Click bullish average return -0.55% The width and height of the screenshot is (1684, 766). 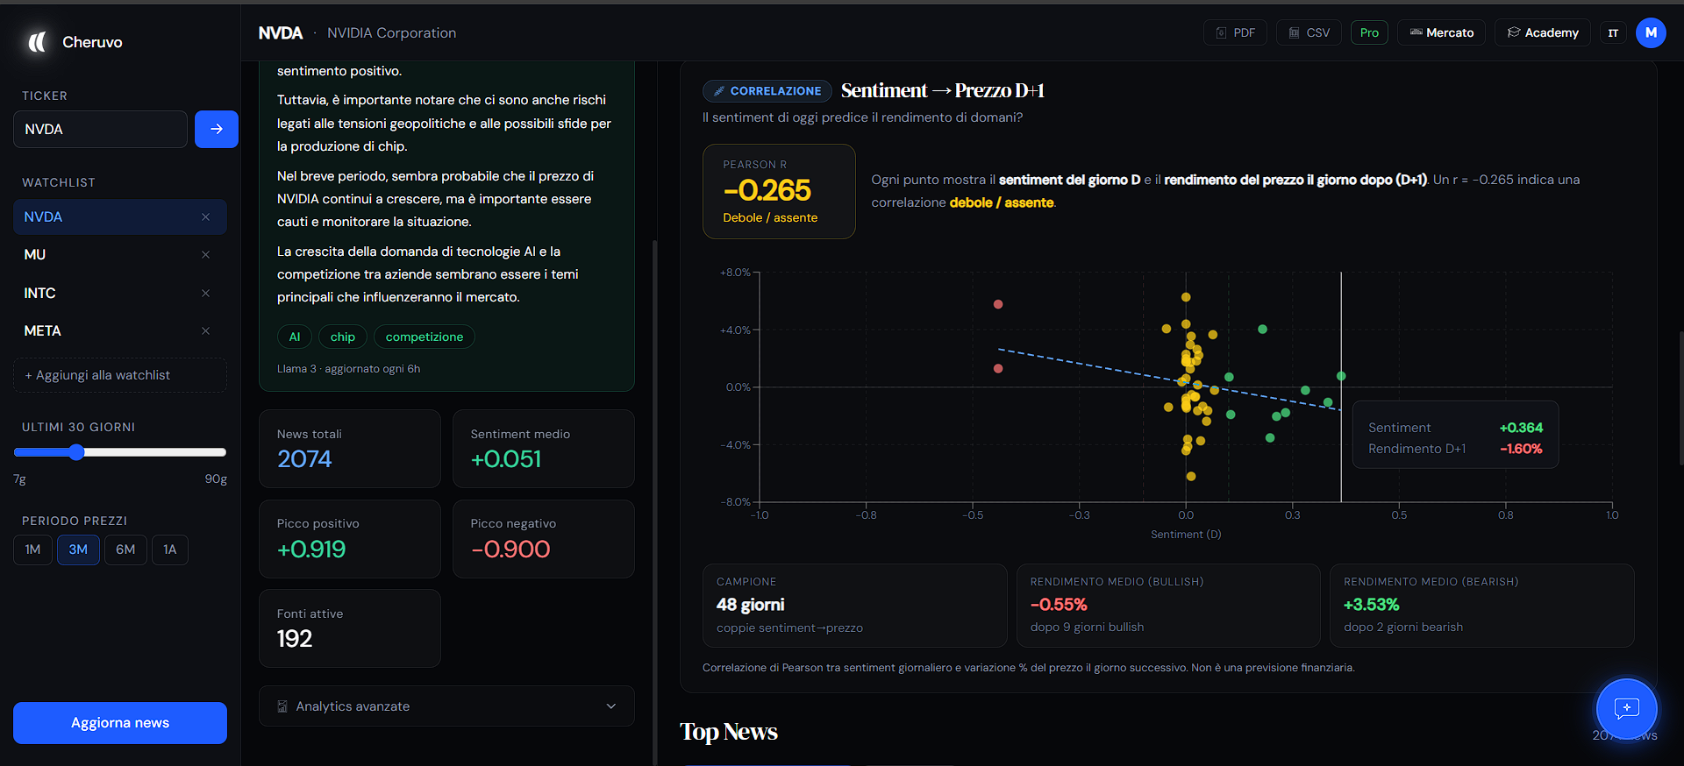pyautogui.click(x=1059, y=605)
